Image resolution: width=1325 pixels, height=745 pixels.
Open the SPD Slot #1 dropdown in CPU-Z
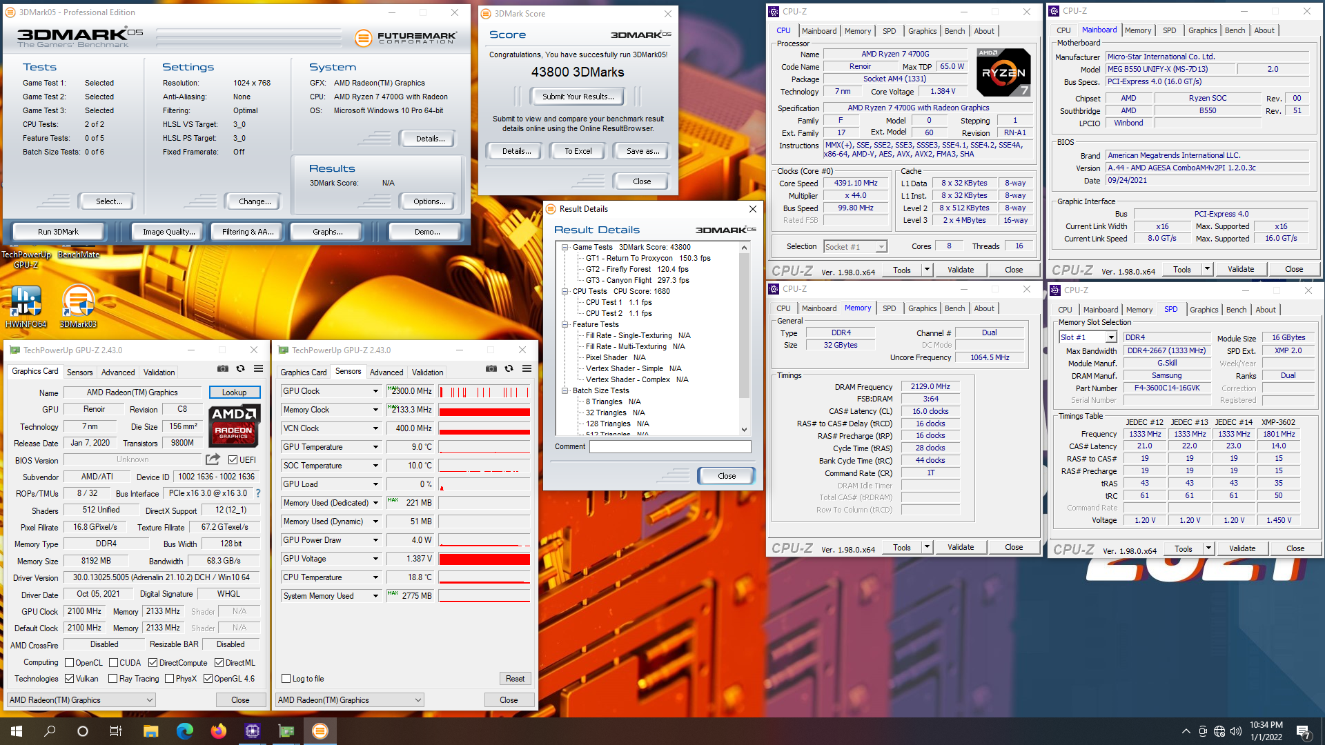click(1111, 337)
